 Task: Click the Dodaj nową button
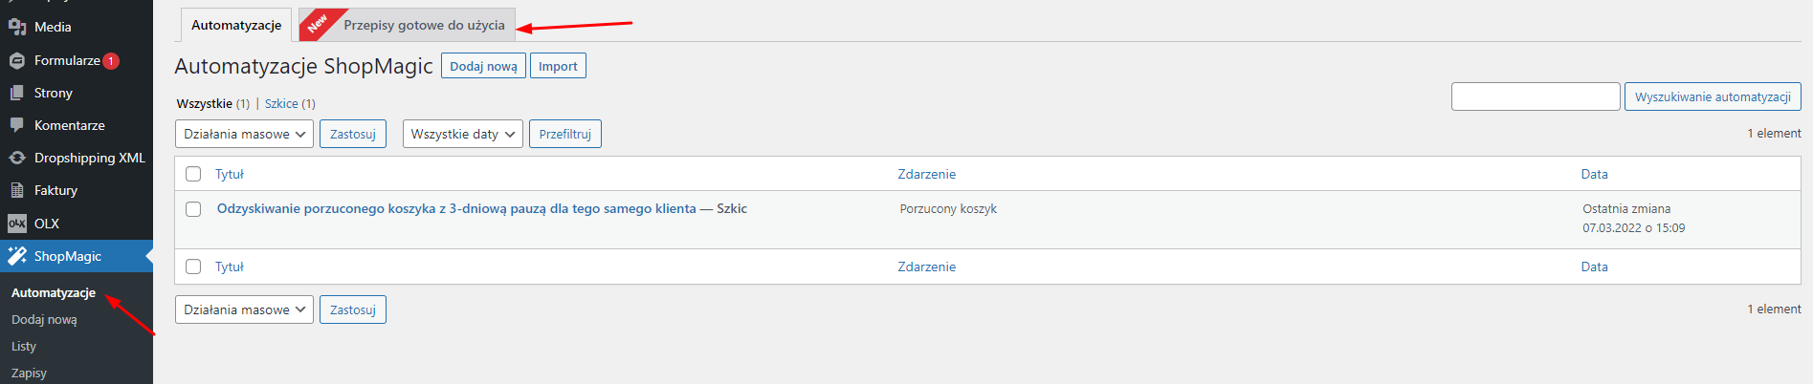coord(483,66)
